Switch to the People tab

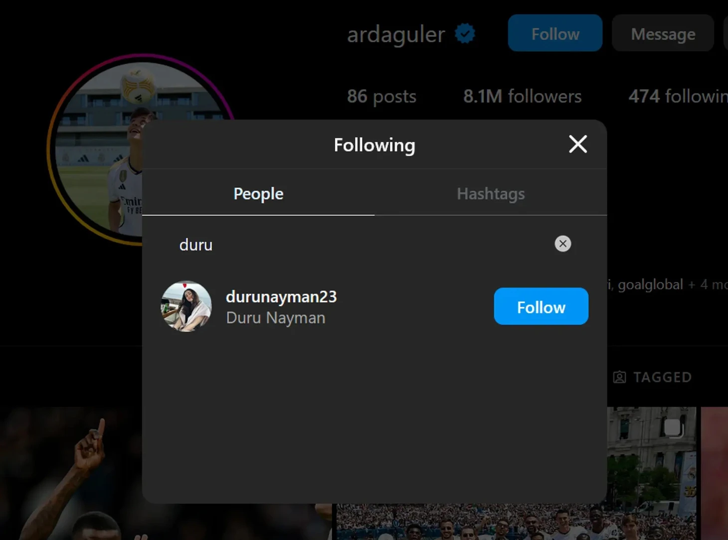(258, 193)
